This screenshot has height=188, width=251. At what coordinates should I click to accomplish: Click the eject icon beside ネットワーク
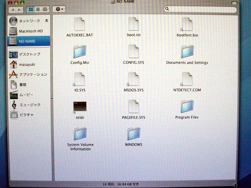[x=47, y=20]
